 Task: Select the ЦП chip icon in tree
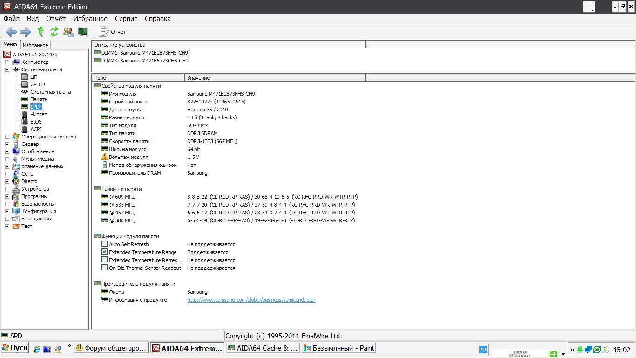25,77
